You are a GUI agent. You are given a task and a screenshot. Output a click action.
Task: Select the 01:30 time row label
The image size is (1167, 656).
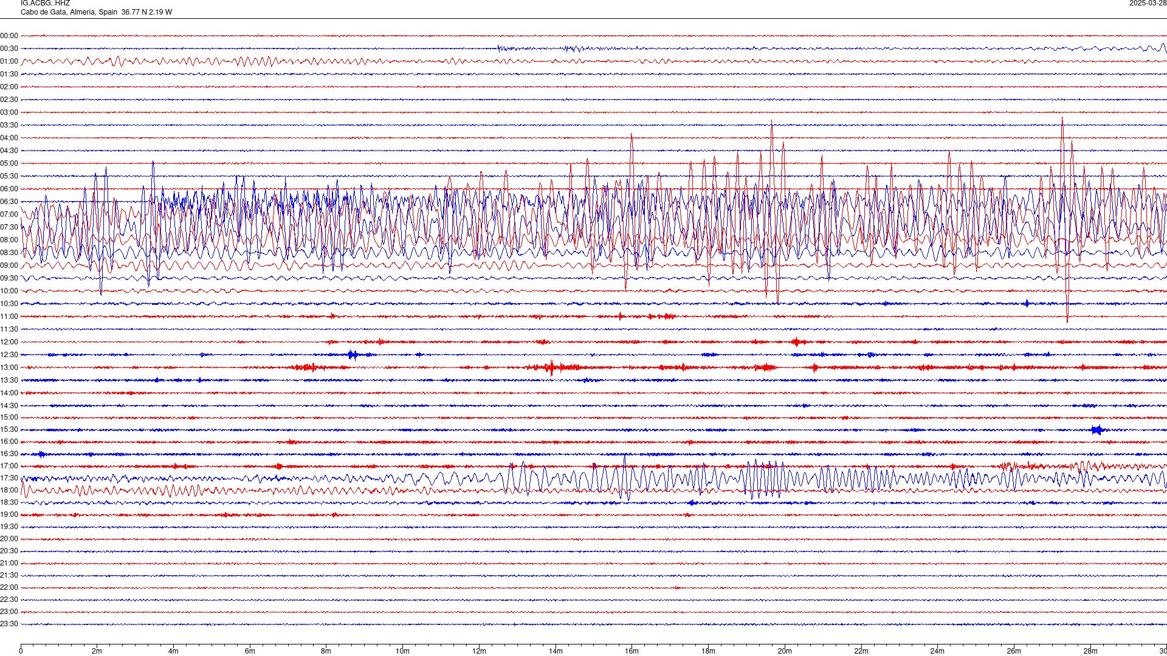click(x=9, y=74)
